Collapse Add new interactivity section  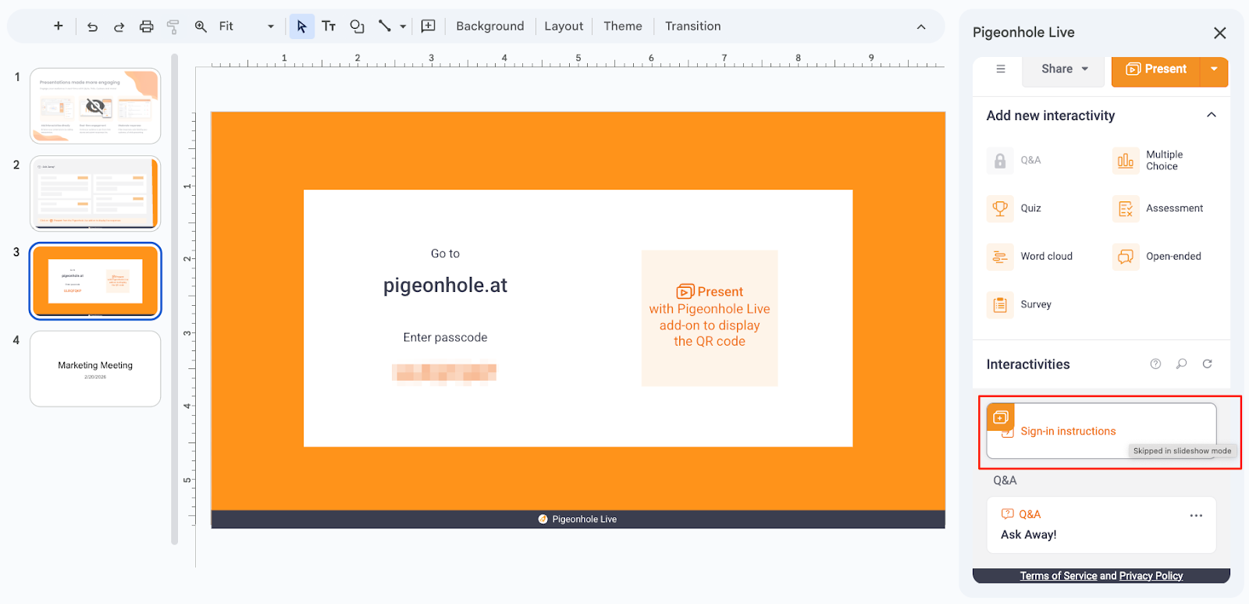[x=1211, y=115]
